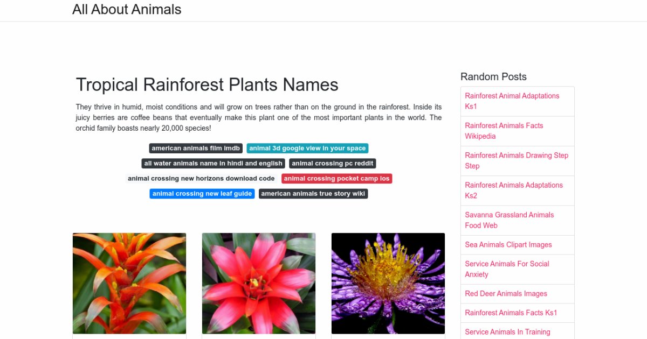Open the animal crossing pc reddit tag
Image resolution: width=647 pixels, height=339 pixels.
332,163
